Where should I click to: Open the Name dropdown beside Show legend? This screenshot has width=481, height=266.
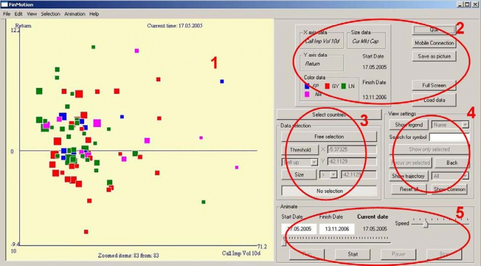450,125
